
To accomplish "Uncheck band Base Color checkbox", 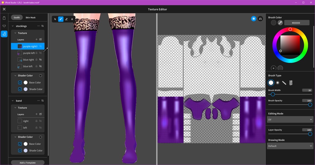I will click(20, 144).
